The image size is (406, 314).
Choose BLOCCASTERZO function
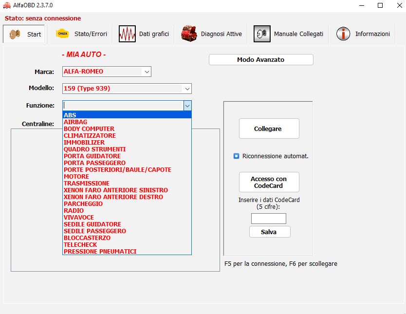127,238
